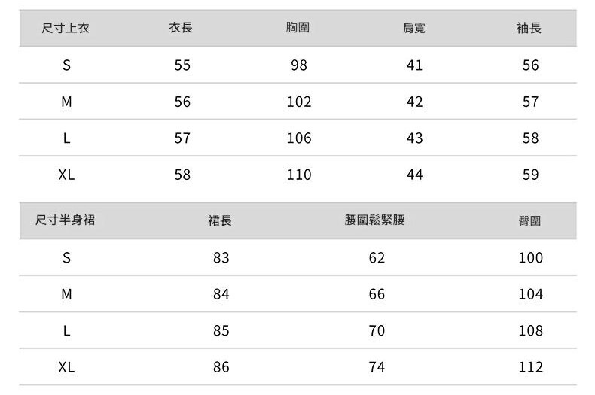Image resolution: width=595 pixels, height=395 pixels.
Task: Select waist value 74 for XL skirt
Action: pyautogui.click(x=377, y=367)
